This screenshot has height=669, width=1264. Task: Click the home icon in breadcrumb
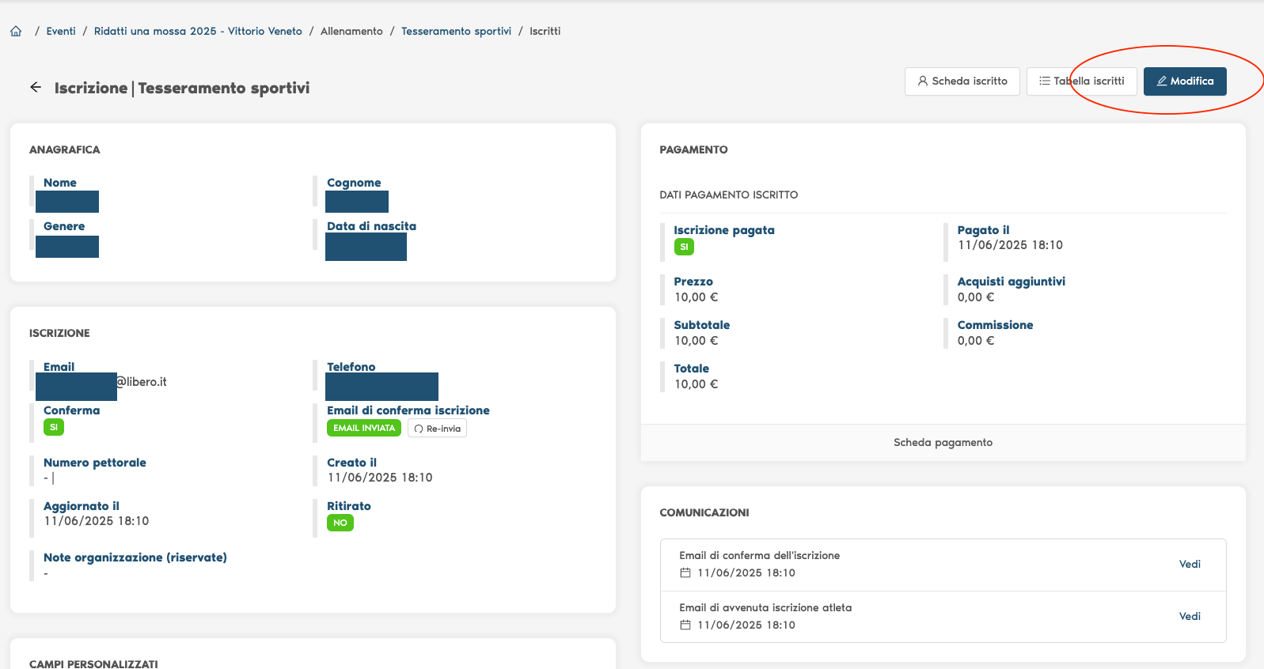[16, 32]
